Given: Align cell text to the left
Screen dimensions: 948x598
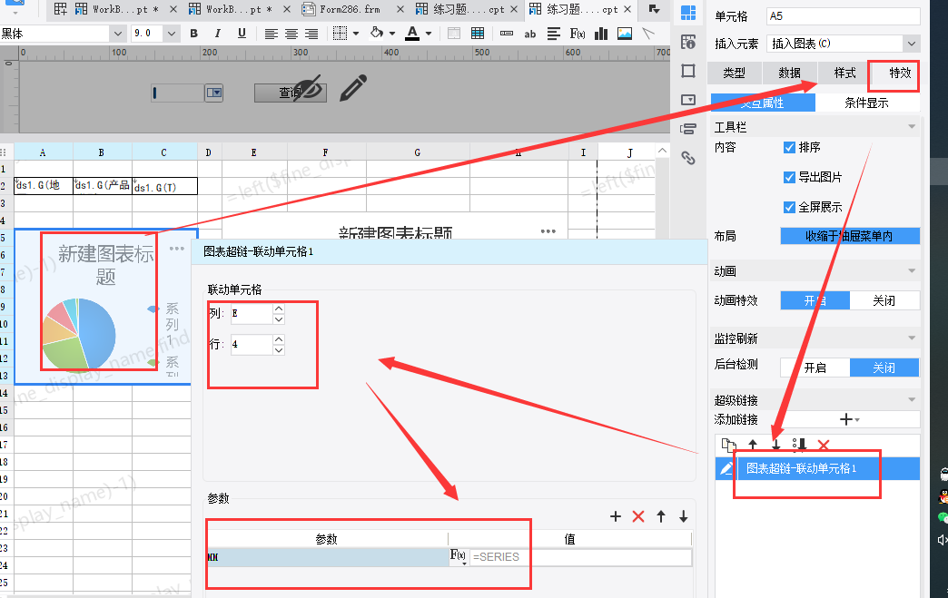Looking at the screenshot, I should 272,34.
